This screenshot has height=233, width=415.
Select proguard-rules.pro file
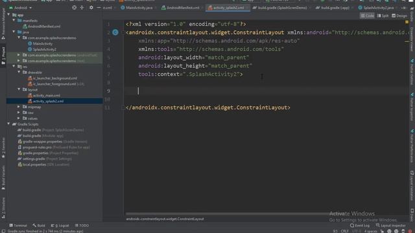[x=53, y=148]
